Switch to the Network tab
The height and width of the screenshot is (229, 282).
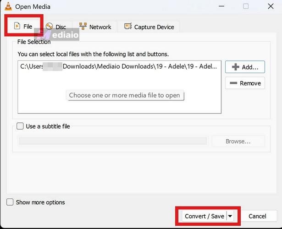pos(95,27)
